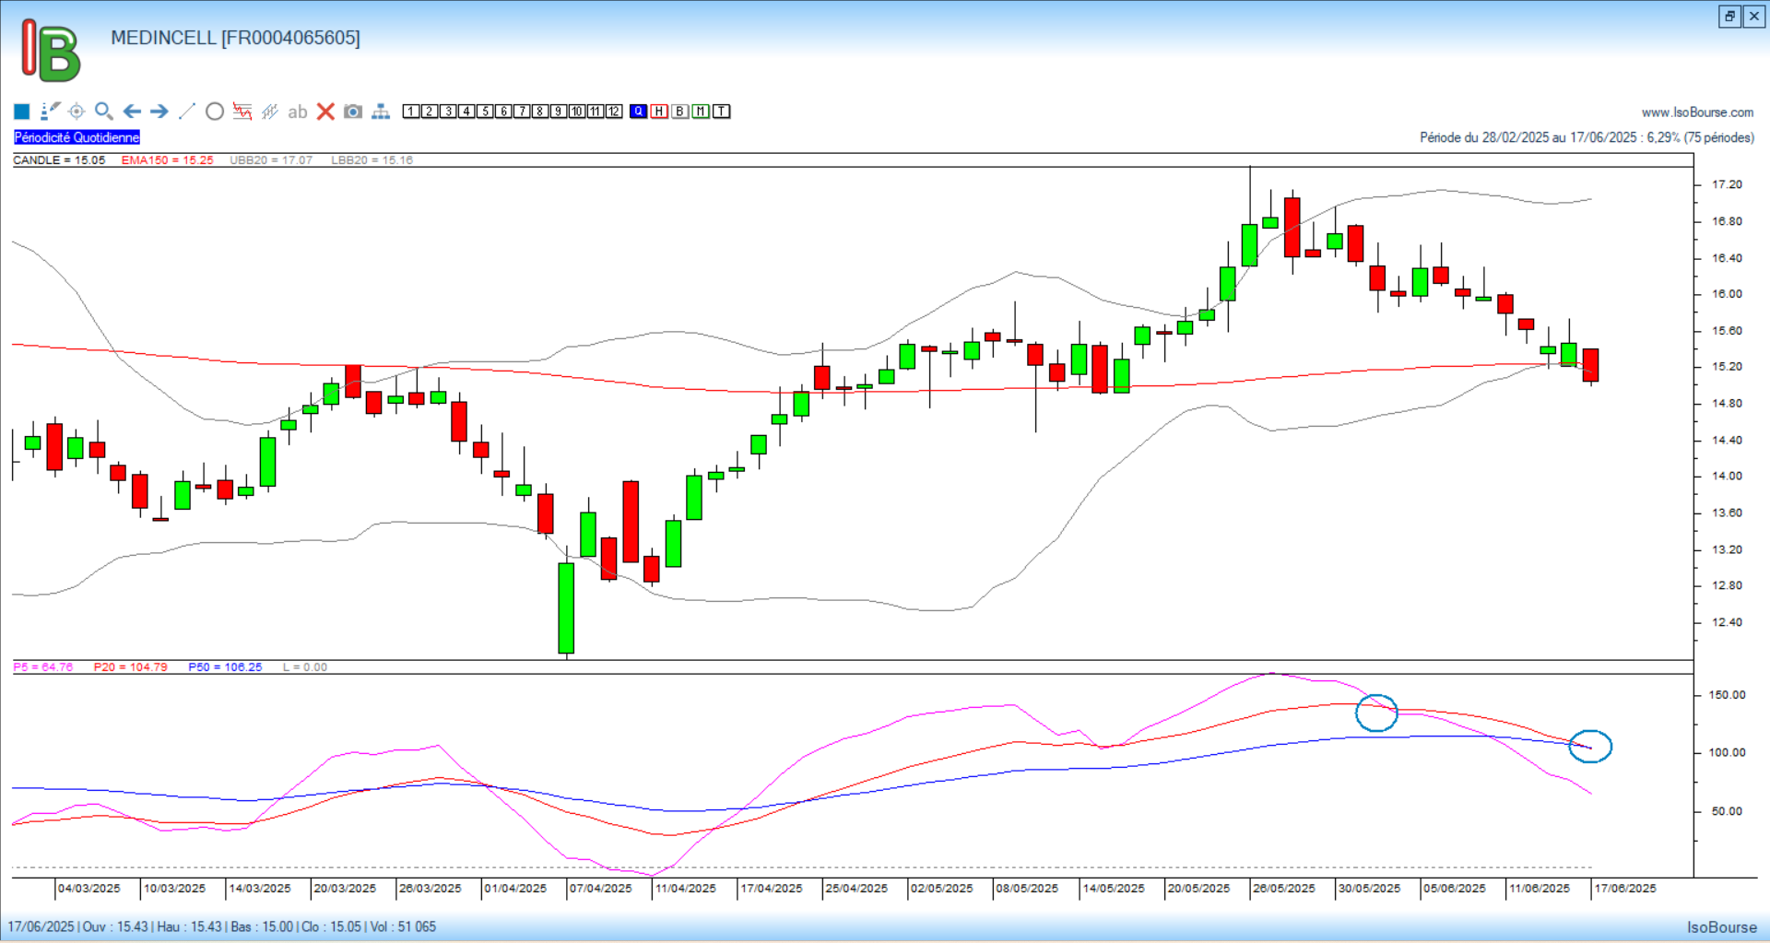Click the LBB20 = 15.16 legend

coord(372,160)
